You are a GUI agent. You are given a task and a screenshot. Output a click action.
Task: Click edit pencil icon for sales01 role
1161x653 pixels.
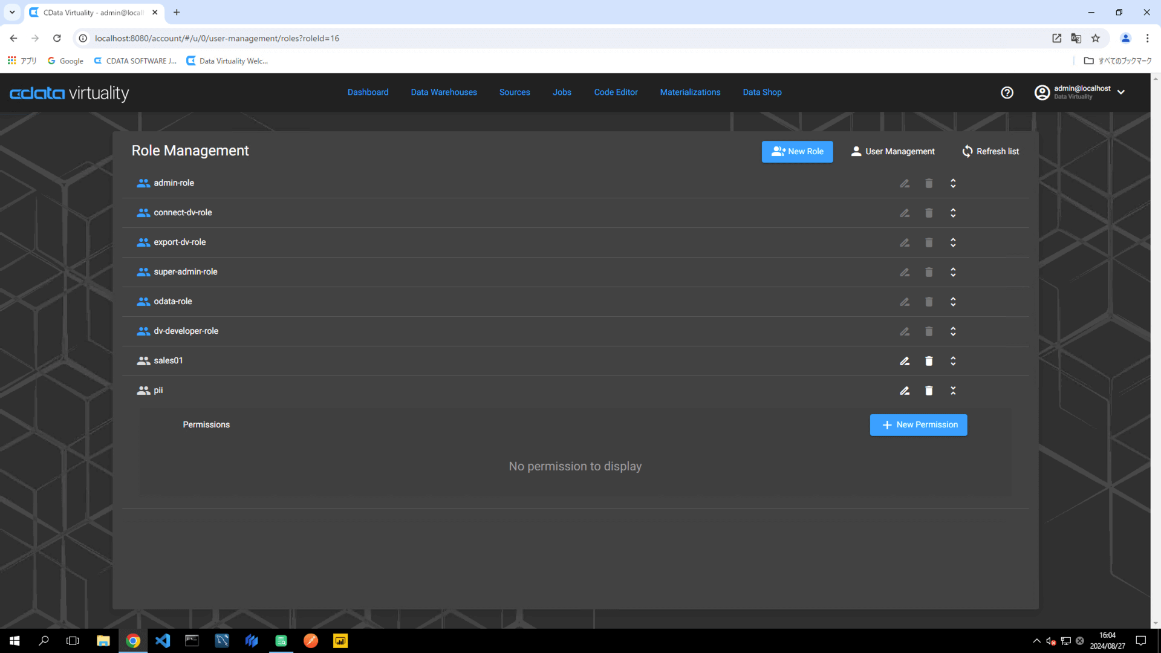pos(905,361)
